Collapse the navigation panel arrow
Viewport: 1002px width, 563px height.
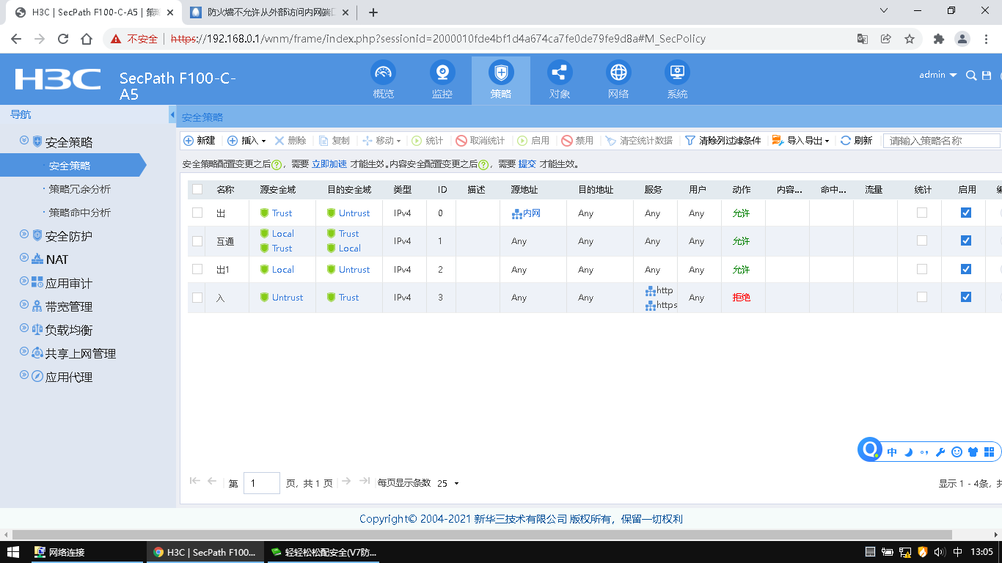(172, 116)
